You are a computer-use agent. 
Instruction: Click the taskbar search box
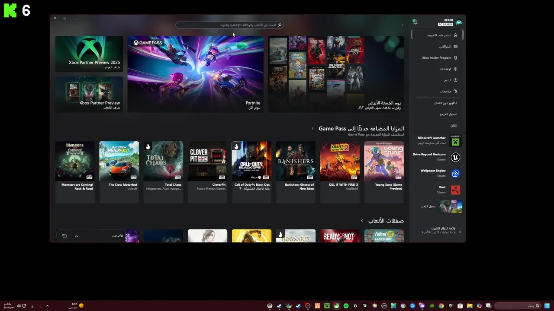(518, 306)
